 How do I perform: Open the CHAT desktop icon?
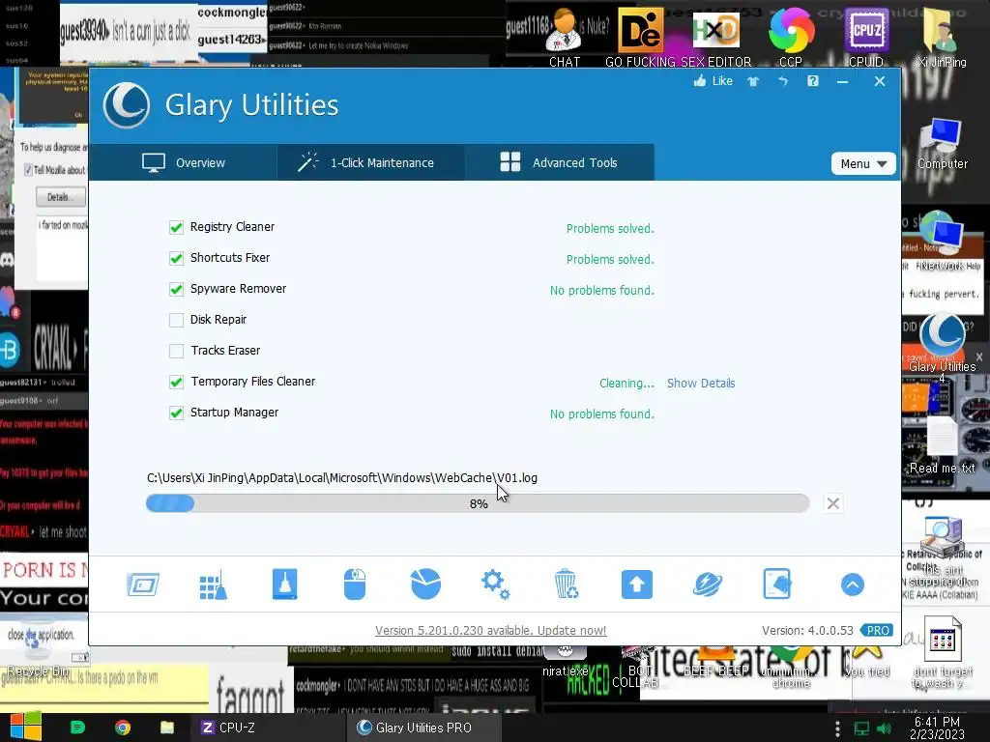(x=564, y=38)
